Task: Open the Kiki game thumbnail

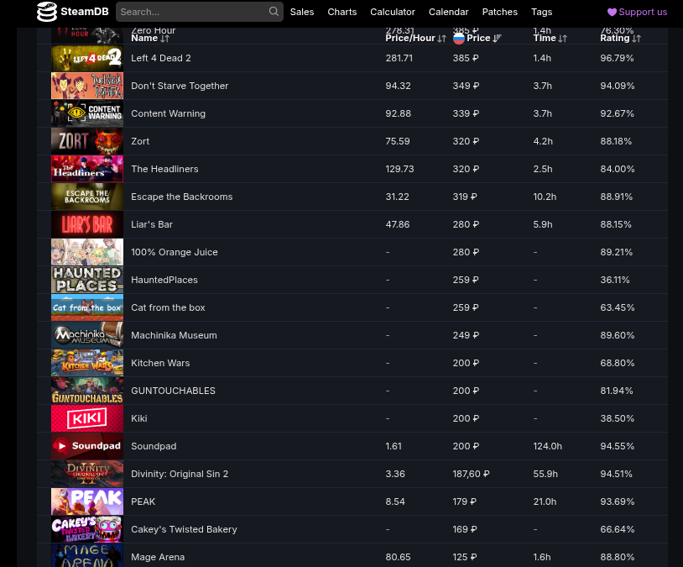Action: 87,418
